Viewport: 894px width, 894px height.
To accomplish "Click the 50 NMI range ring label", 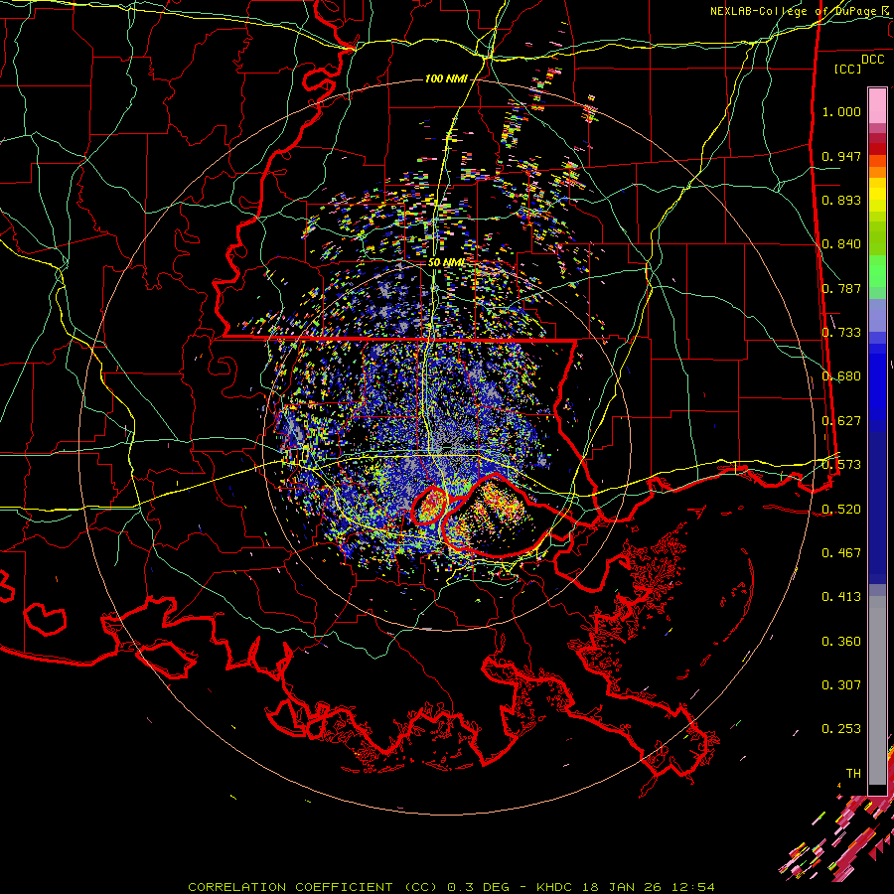I will click(446, 263).
